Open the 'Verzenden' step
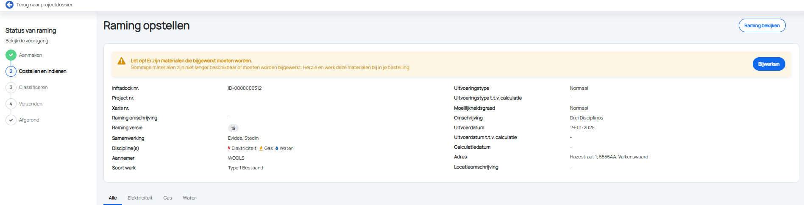The image size is (804, 205). [31, 104]
